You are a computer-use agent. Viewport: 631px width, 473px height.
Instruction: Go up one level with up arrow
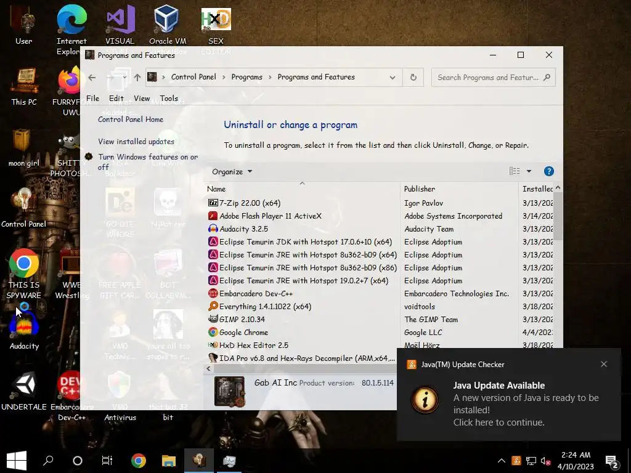coord(137,77)
